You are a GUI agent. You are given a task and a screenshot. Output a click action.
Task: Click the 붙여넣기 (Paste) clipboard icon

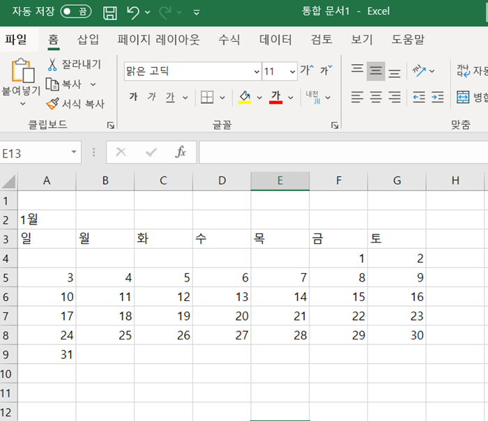22,70
